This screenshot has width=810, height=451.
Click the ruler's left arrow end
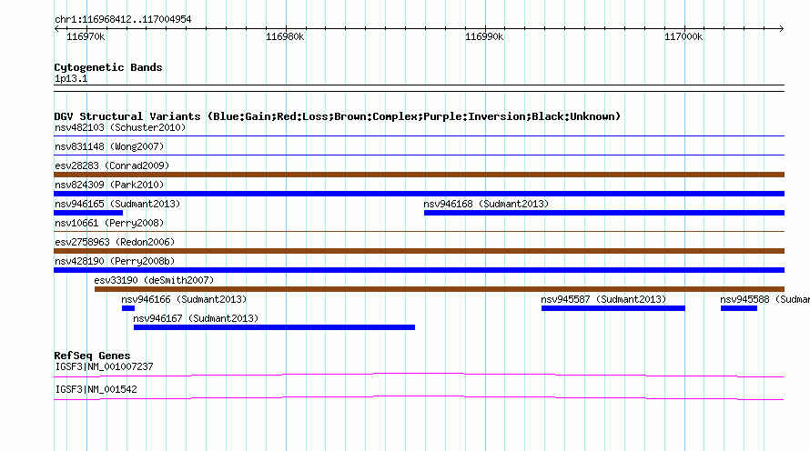pyautogui.click(x=56, y=28)
